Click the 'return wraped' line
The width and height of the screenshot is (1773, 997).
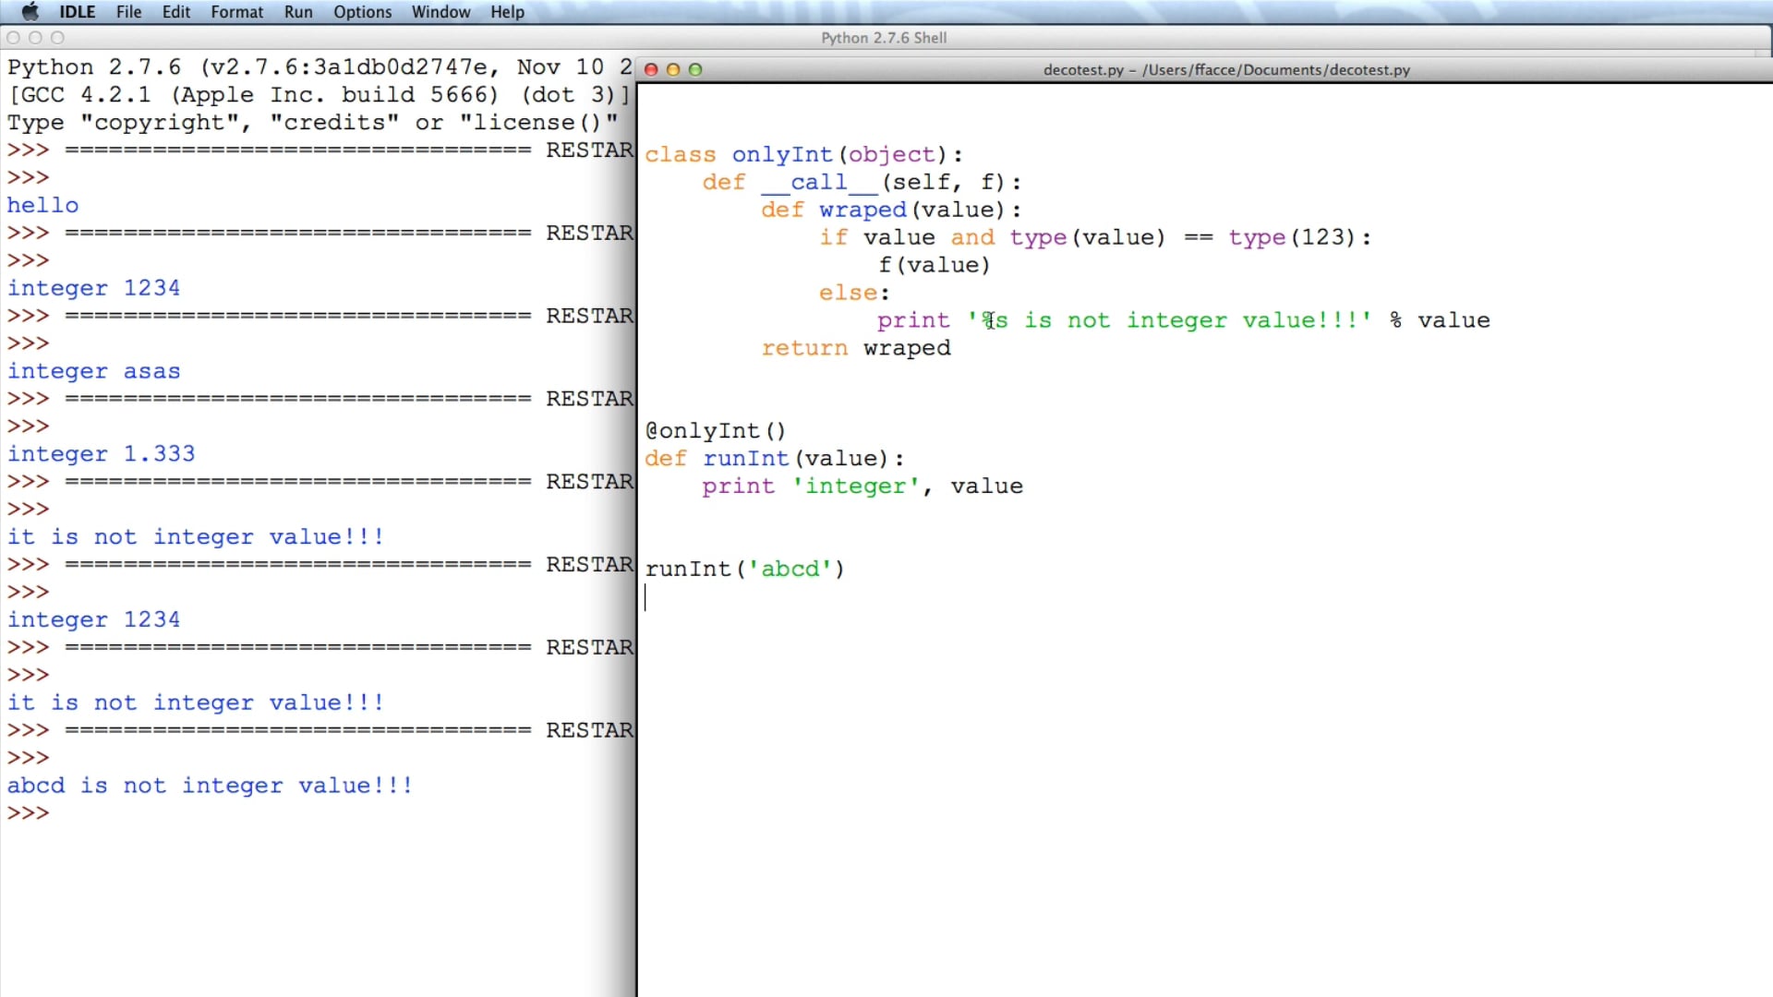click(856, 349)
